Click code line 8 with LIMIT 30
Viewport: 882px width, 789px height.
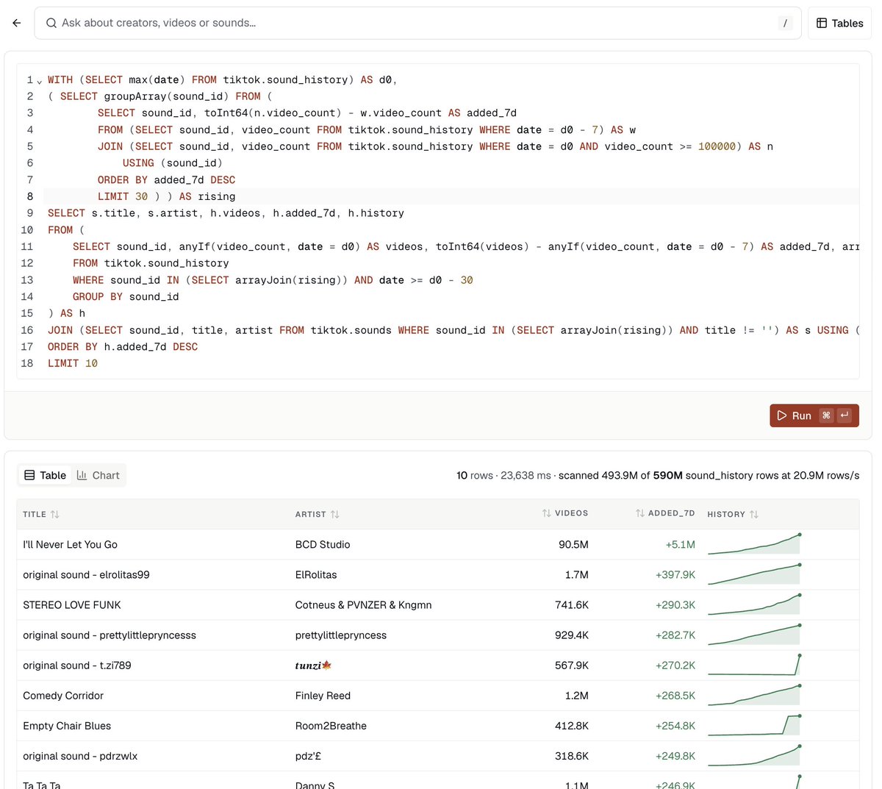click(451, 196)
